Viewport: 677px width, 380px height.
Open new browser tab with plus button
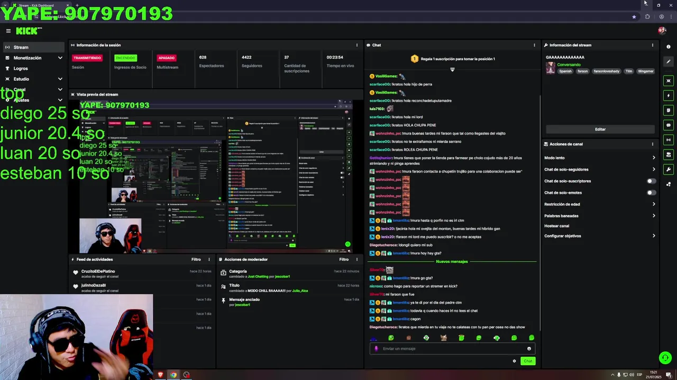point(77,5)
